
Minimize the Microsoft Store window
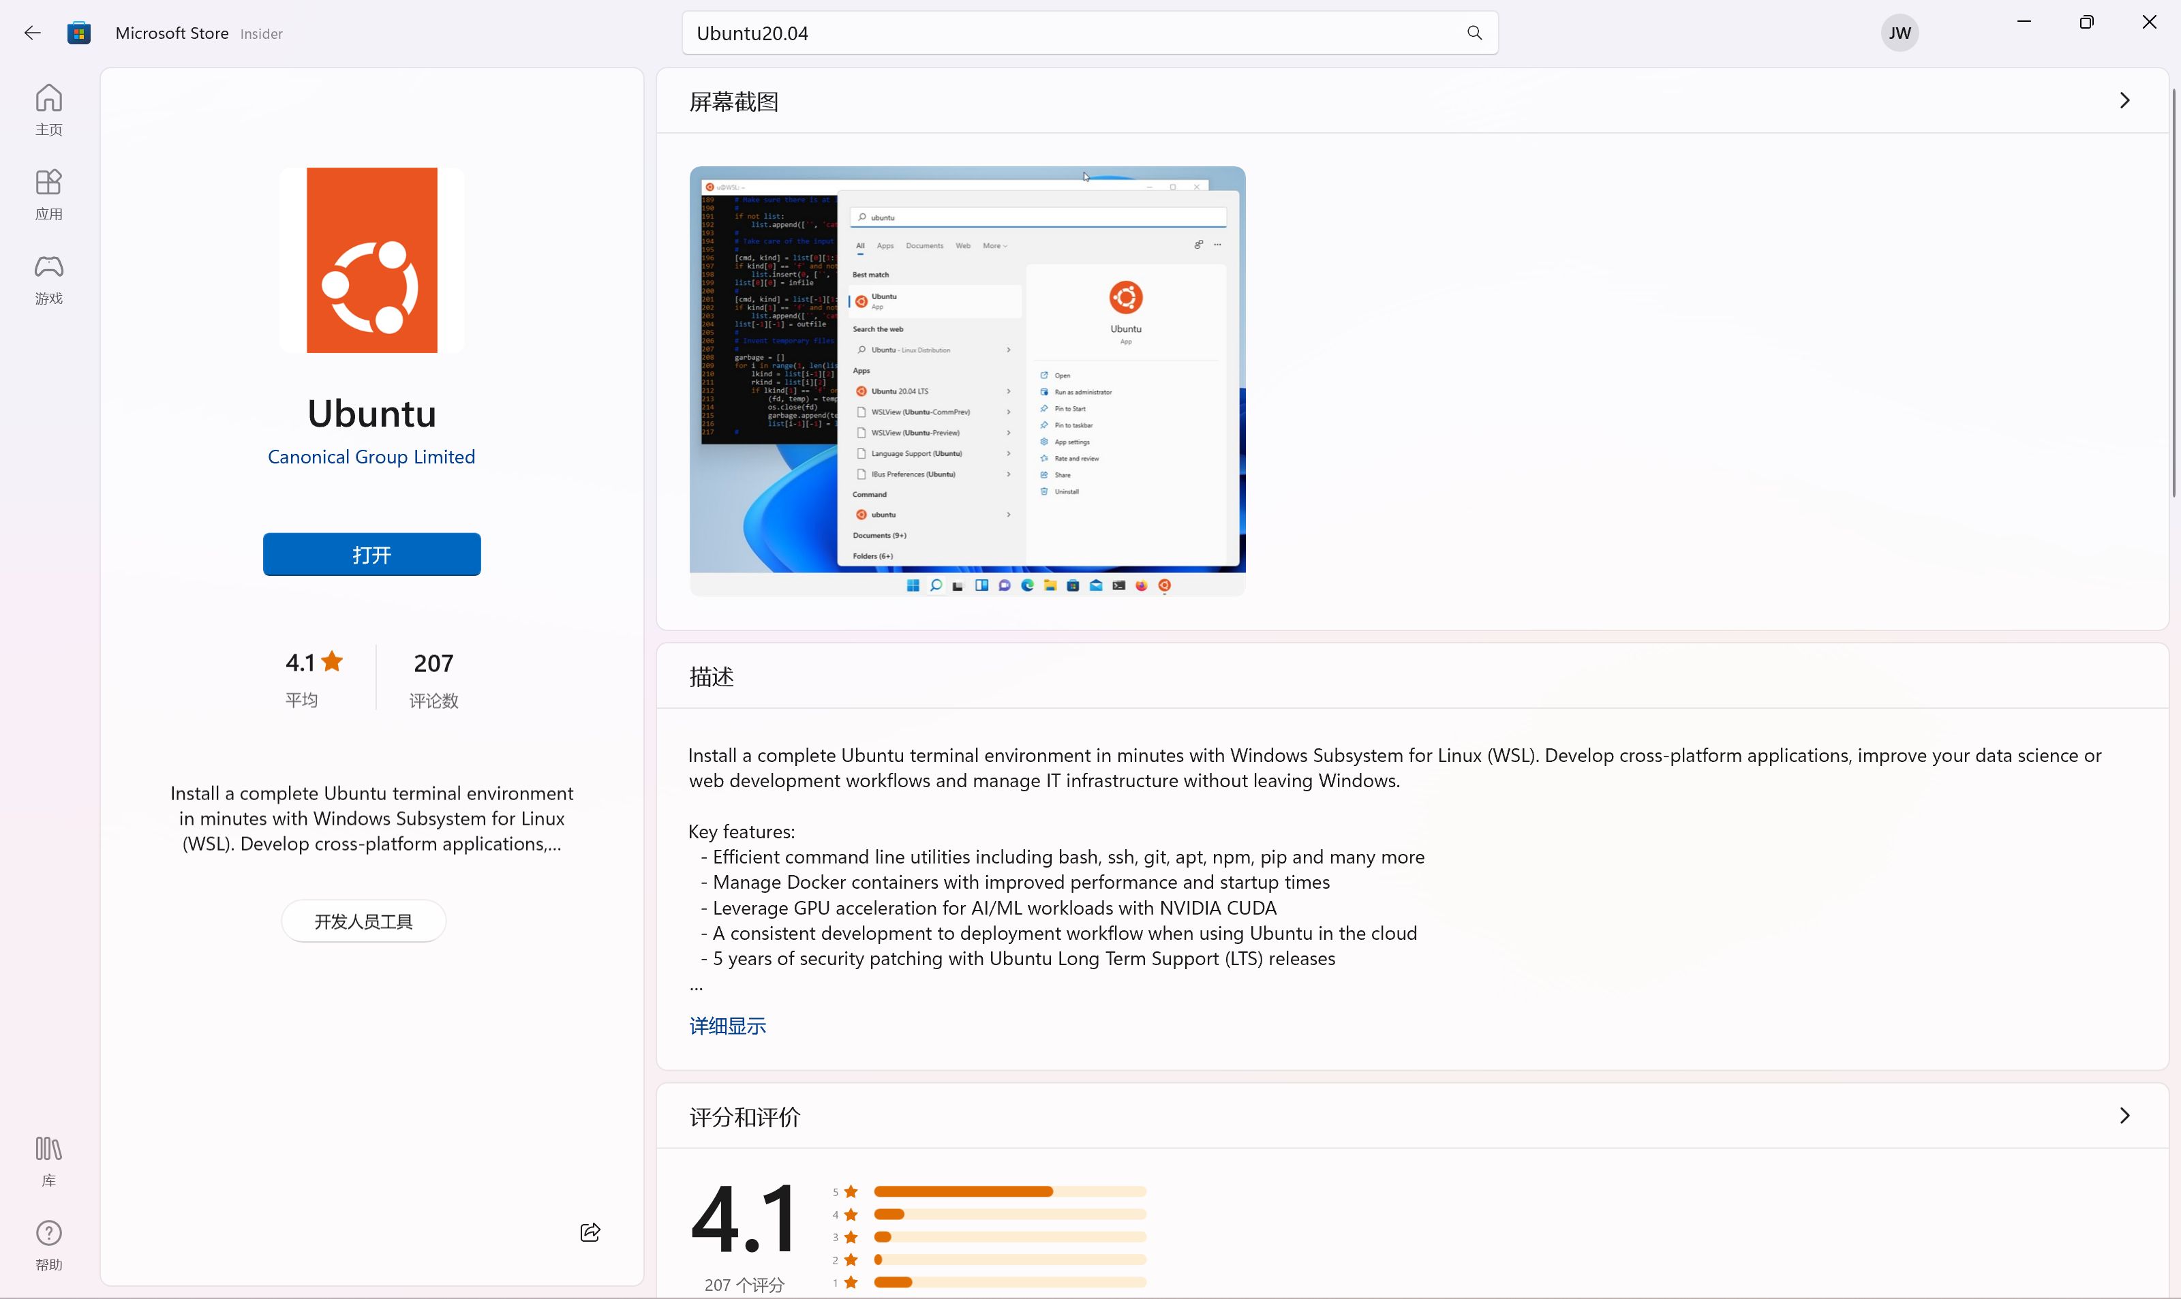click(2024, 22)
